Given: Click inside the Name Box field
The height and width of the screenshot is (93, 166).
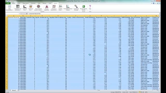Looking at the screenshot, I should pos(12,14).
